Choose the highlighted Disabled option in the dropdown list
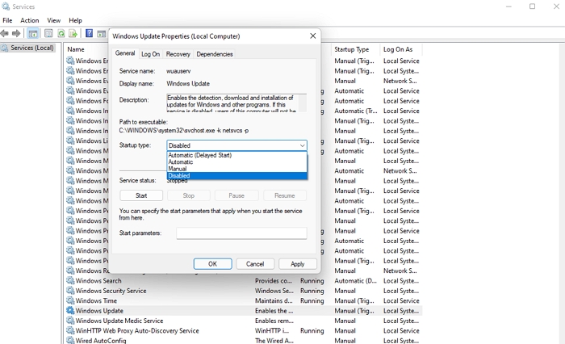Image resolution: width=565 pixels, height=344 pixels. (237, 175)
